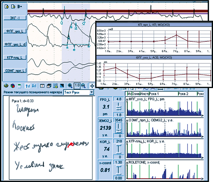Select the 'Рука 2' timeline segment

(183, 94)
